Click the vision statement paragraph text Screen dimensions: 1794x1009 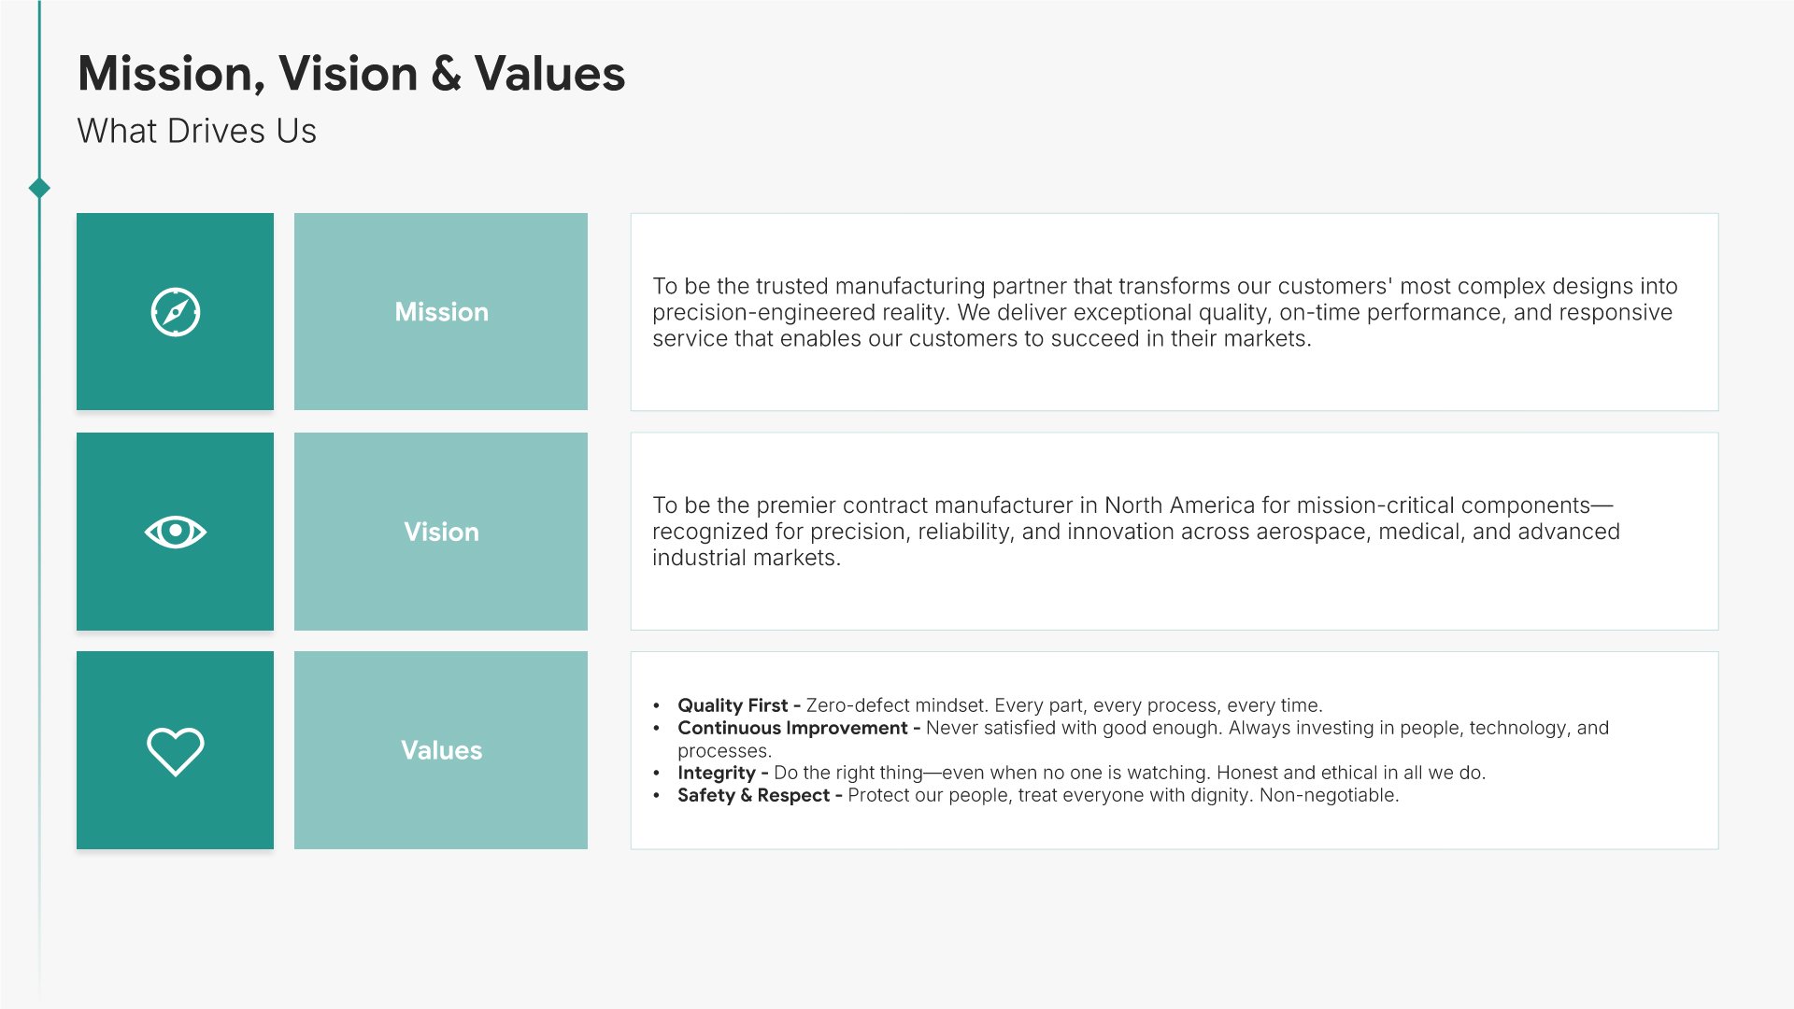pyautogui.click(x=1135, y=532)
